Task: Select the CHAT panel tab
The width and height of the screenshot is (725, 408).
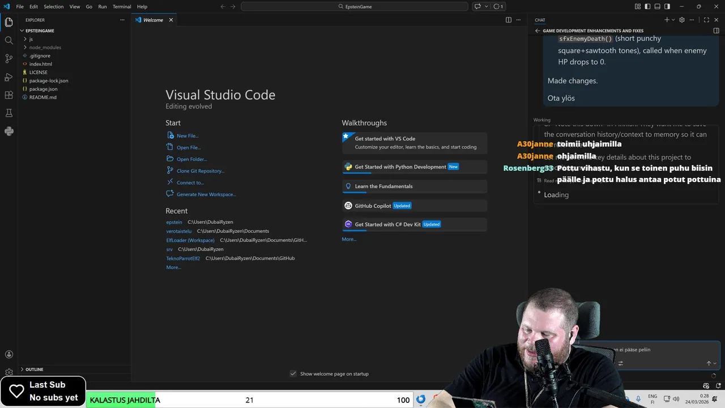Action: click(540, 20)
